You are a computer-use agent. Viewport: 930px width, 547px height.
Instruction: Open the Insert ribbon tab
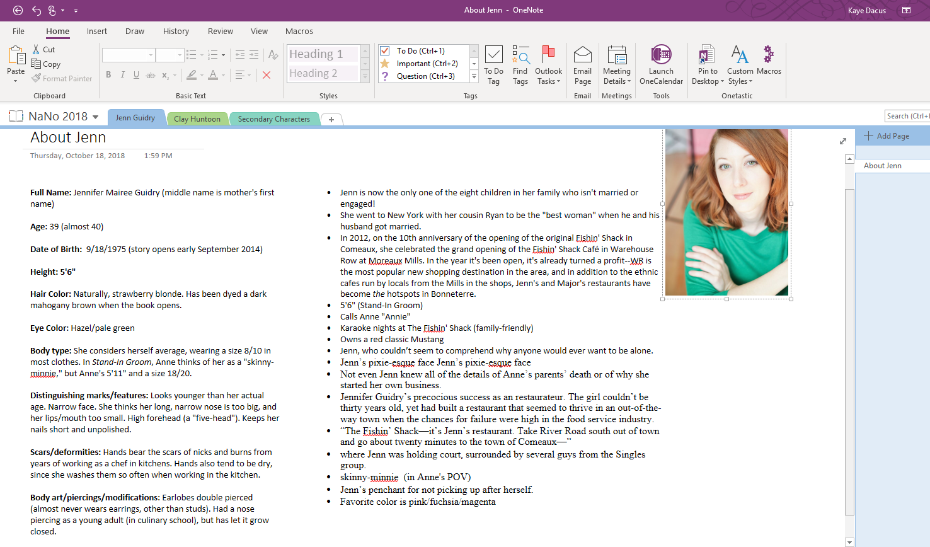pyautogui.click(x=96, y=32)
